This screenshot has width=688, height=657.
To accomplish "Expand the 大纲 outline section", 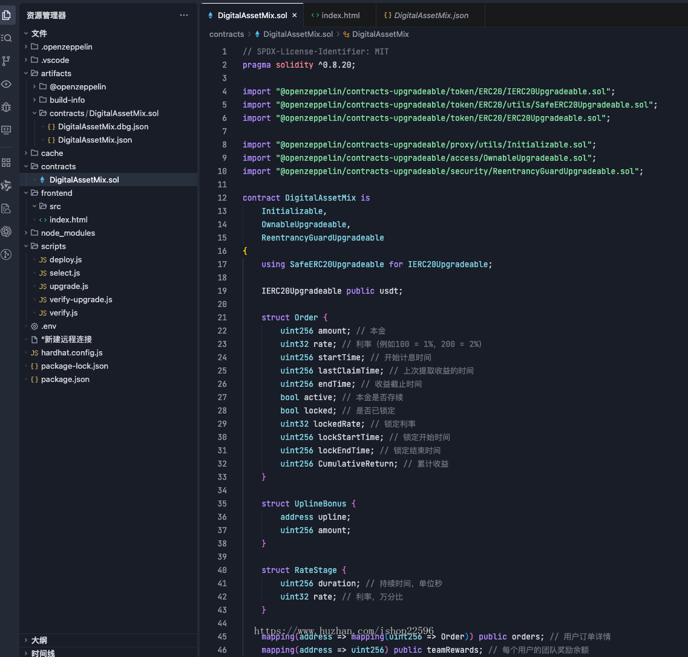I will 39,640.
